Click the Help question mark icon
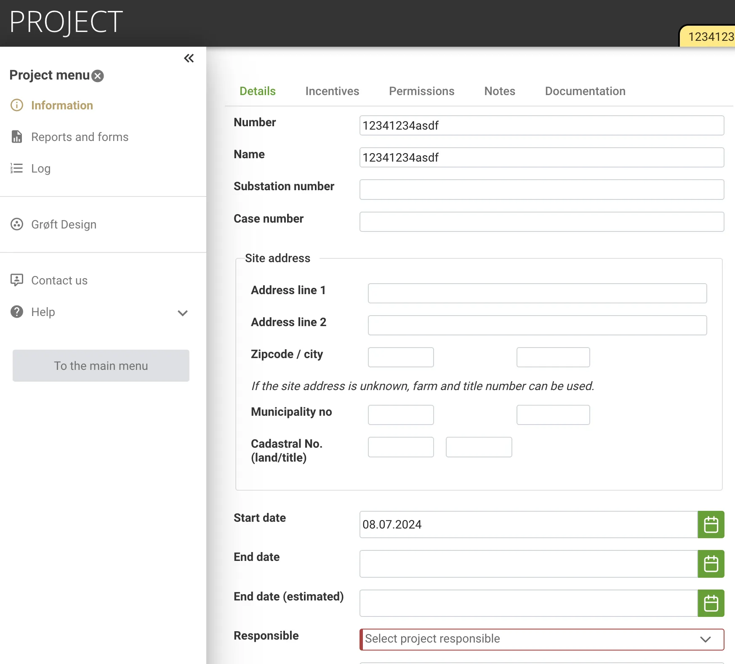Screen dimensions: 735x664 tap(16, 312)
